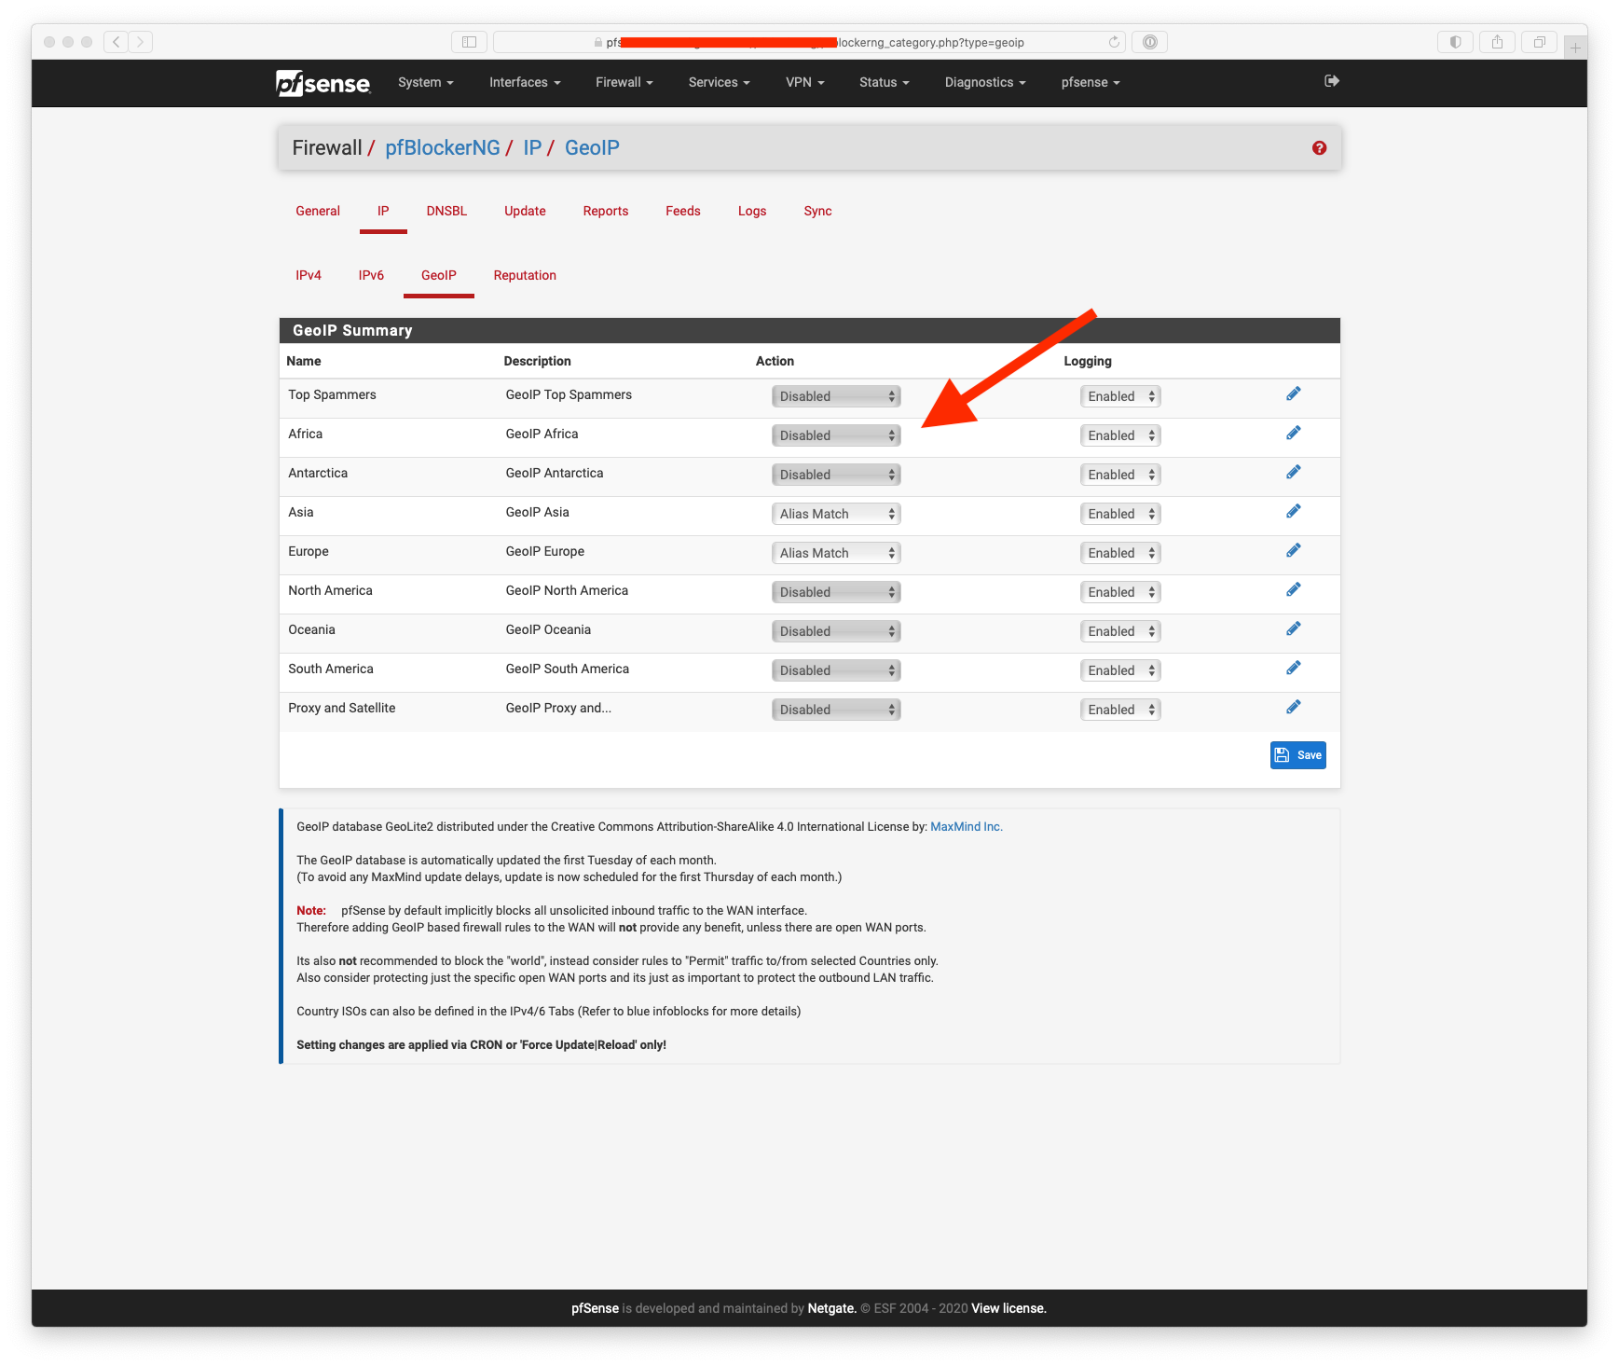This screenshot has height=1366, width=1619.
Task: Open Proxy and Satellite Logging dropdown
Action: click(x=1120, y=710)
